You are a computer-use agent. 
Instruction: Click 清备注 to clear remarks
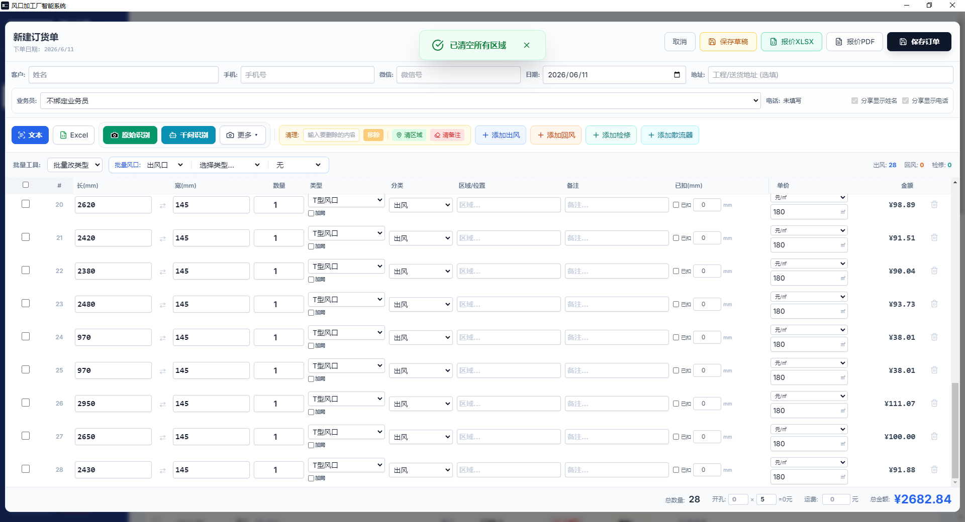447,135
